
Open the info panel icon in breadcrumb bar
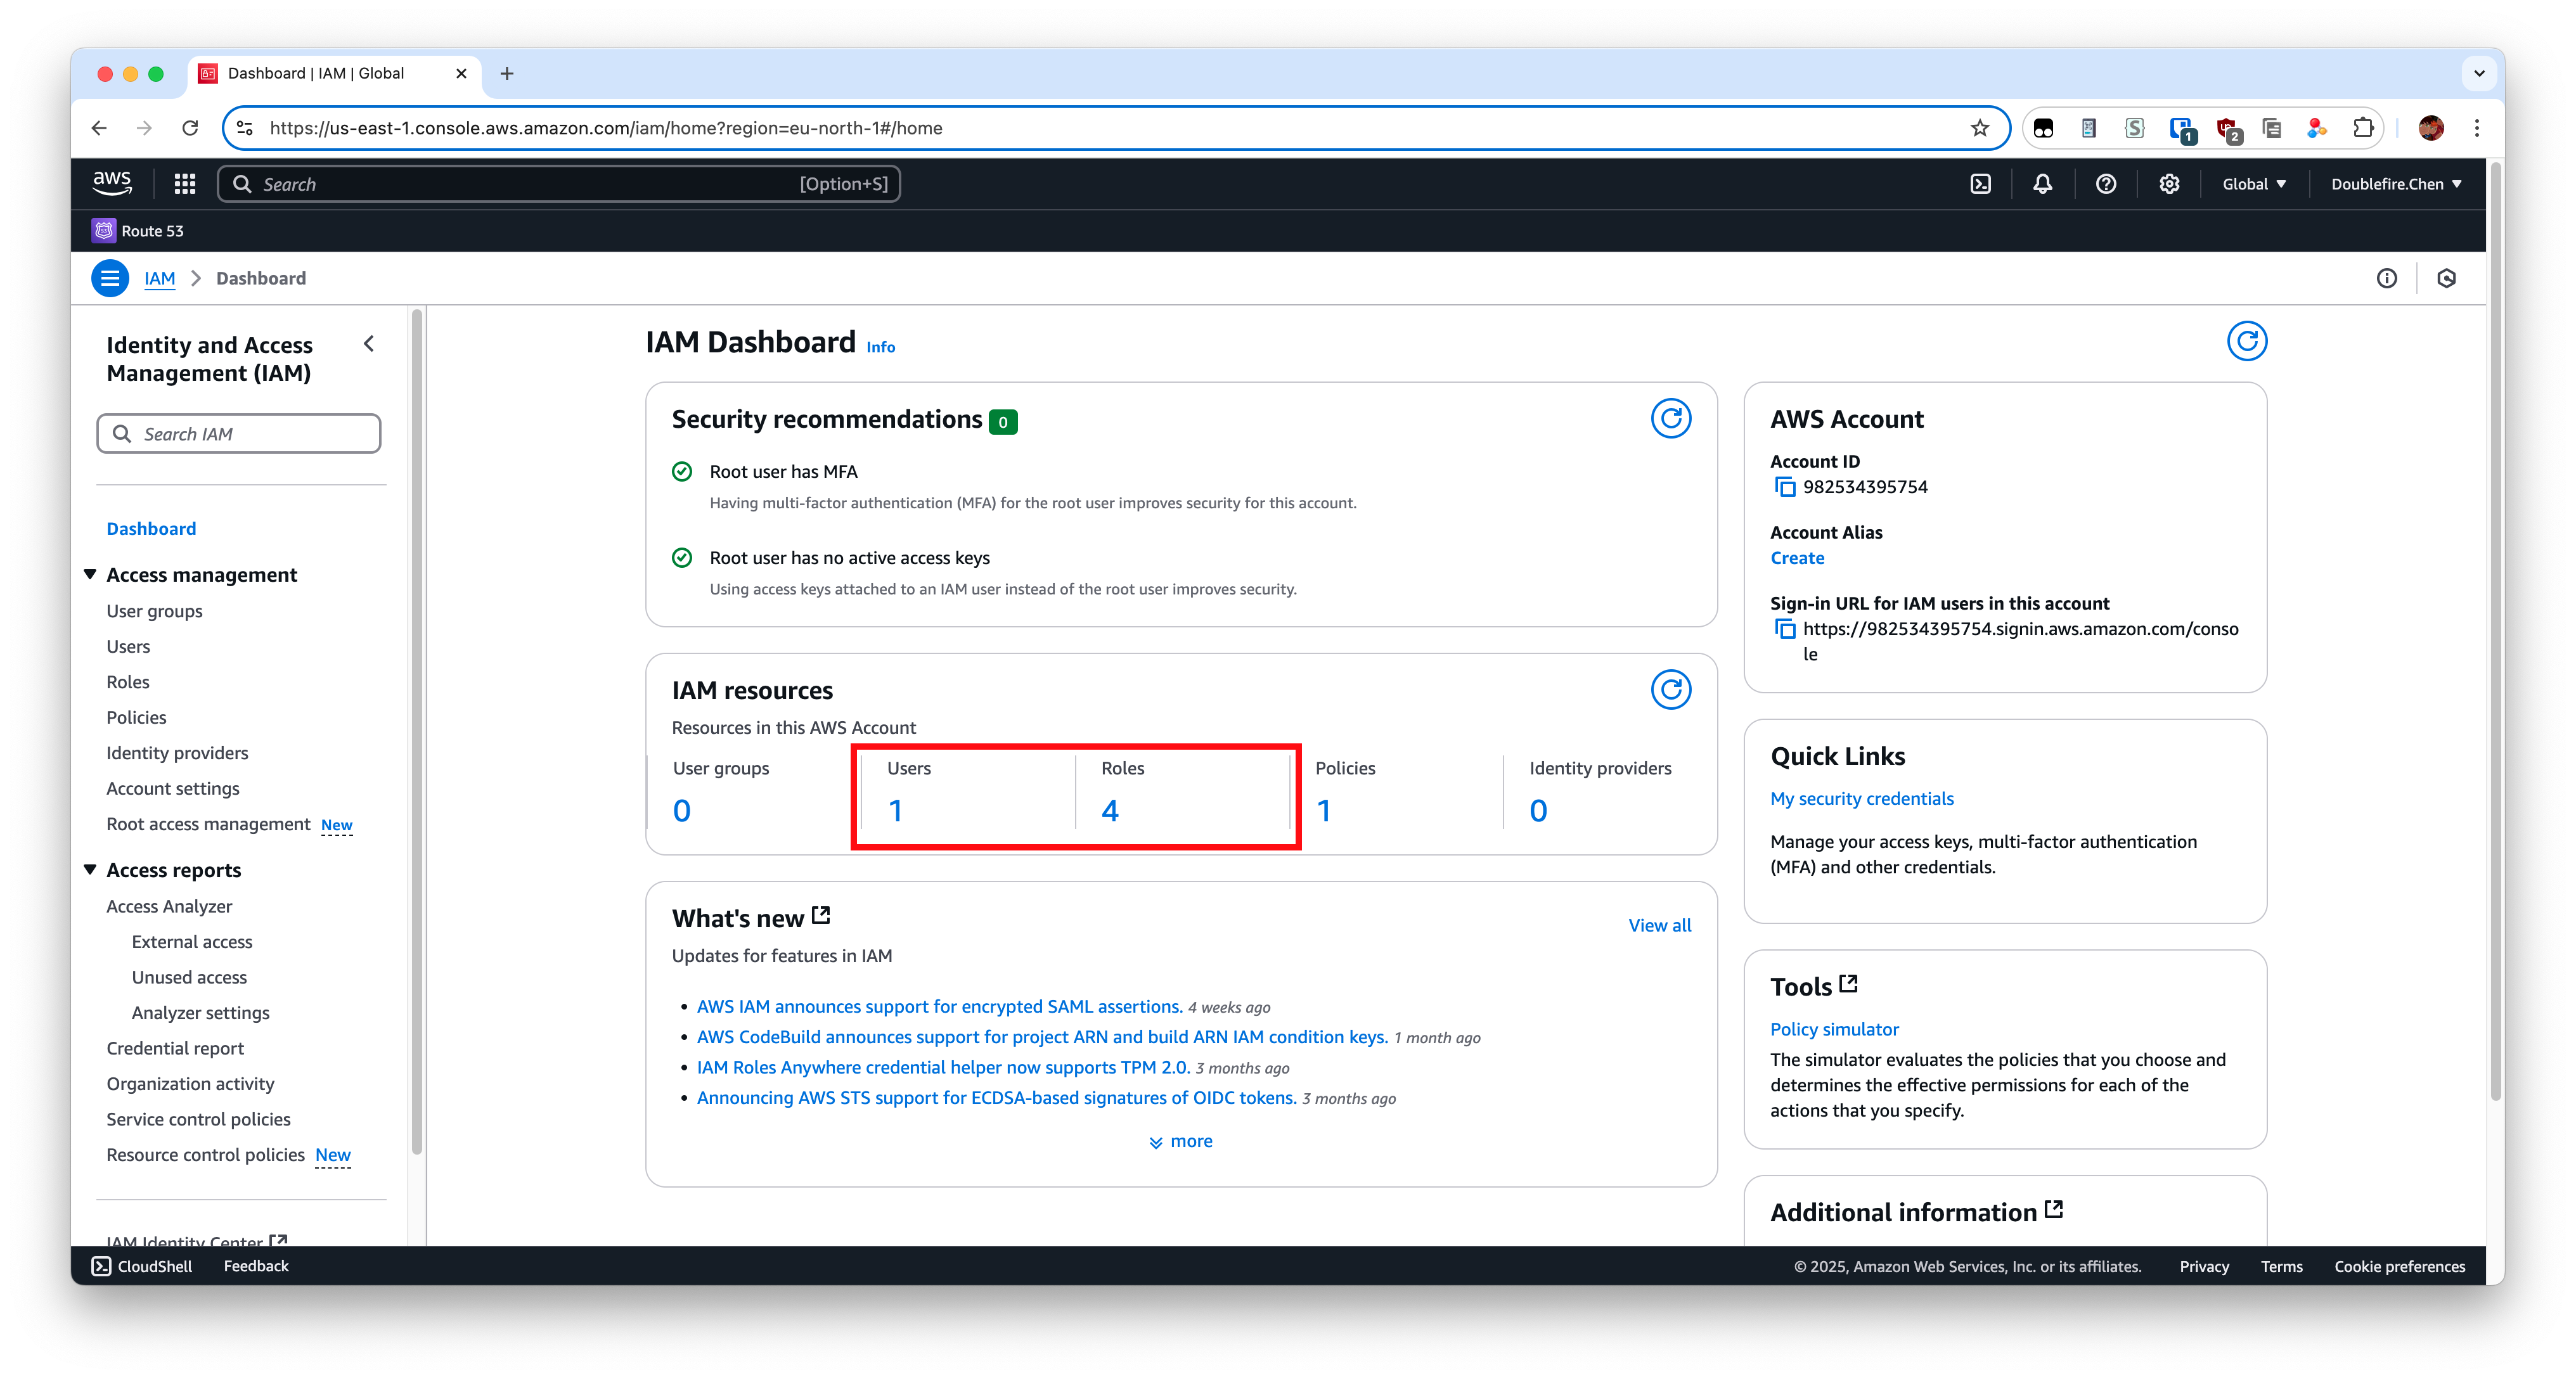point(2386,278)
